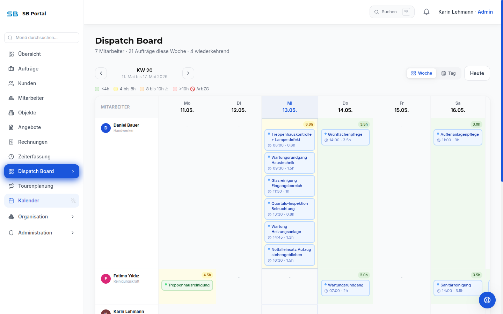The height and width of the screenshot is (314, 503).
Task: Open Zeiterfassung page
Action: [42, 157]
